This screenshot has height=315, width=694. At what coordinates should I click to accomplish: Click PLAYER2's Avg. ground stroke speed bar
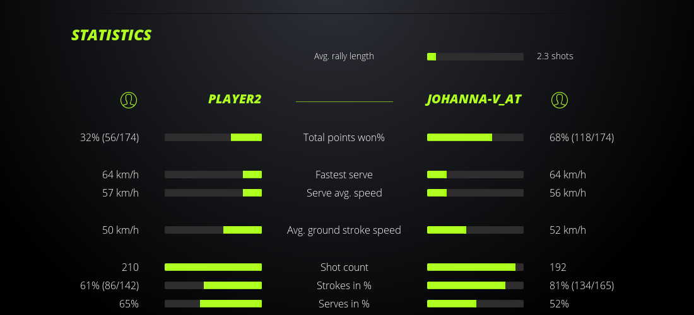coord(213,230)
